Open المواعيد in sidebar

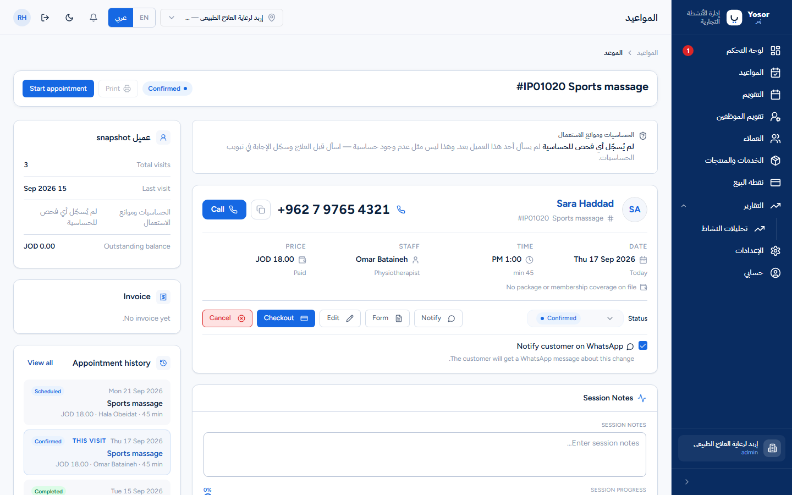pos(732,73)
